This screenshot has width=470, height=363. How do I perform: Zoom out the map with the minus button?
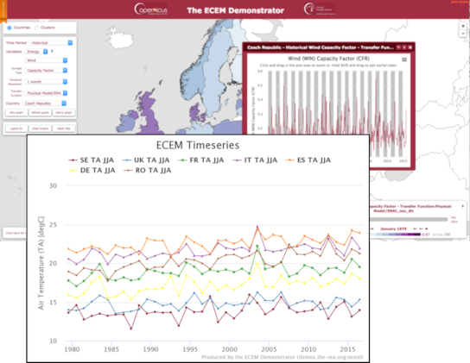463,34
